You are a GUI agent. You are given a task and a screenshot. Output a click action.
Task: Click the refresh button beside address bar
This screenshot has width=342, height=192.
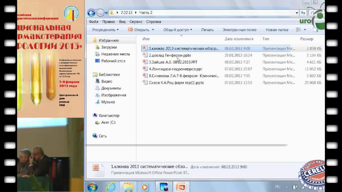point(303,13)
